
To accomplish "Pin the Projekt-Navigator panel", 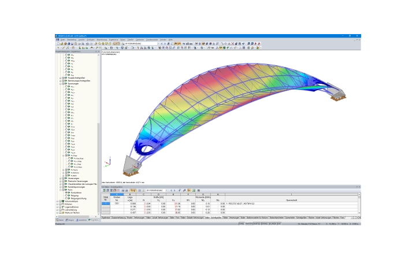I will pyautogui.click(x=96, y=51).
